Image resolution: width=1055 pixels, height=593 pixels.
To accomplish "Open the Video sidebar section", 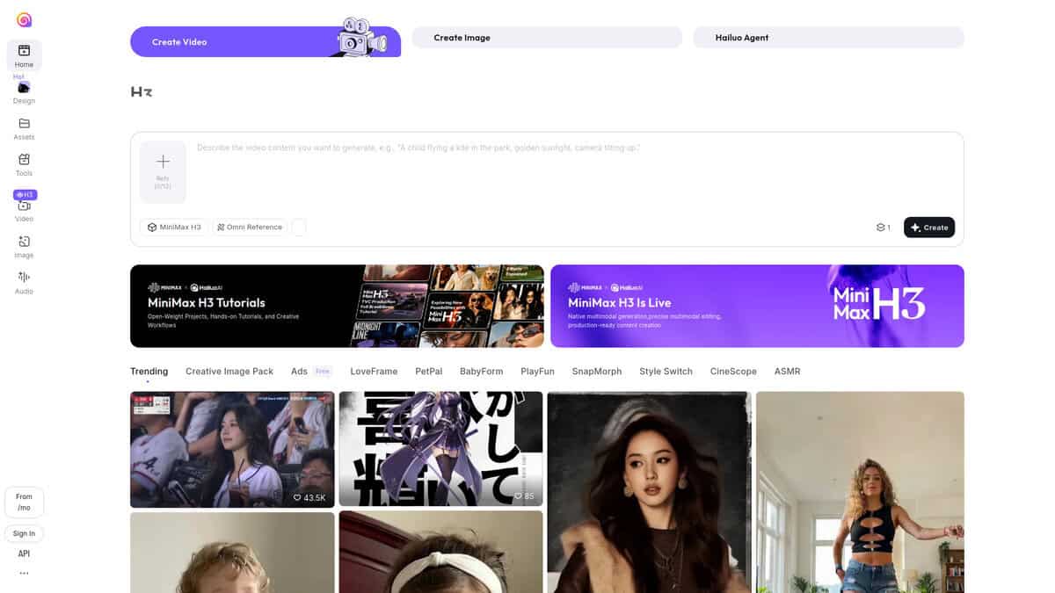I will (x=24, y=211).
